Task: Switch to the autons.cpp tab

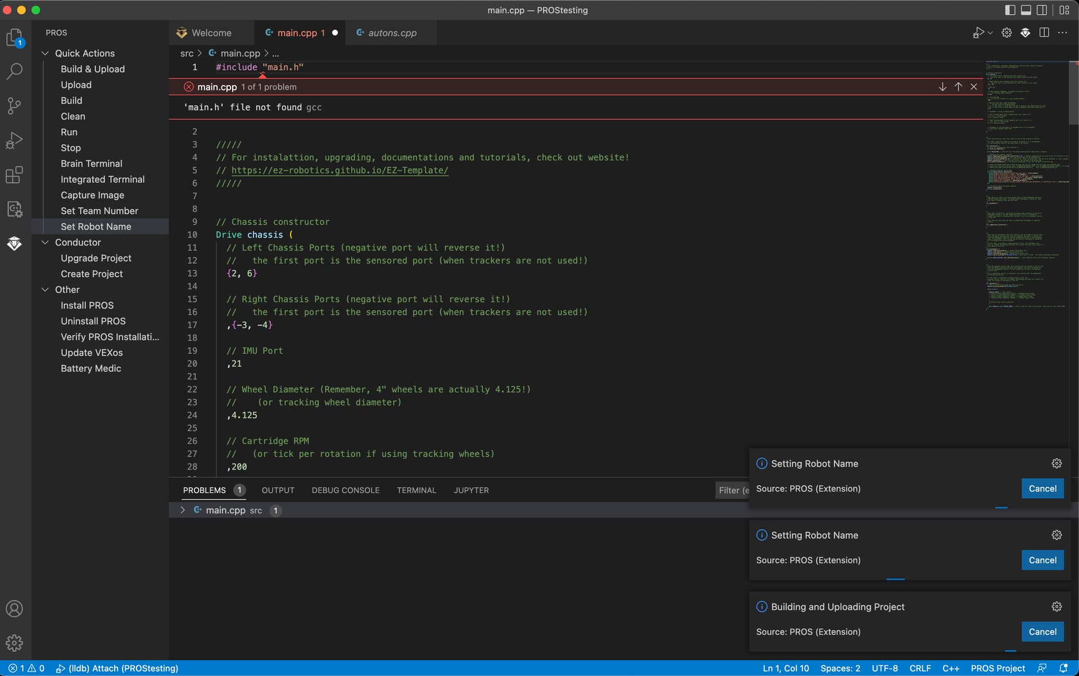Action: coord(392,33)
